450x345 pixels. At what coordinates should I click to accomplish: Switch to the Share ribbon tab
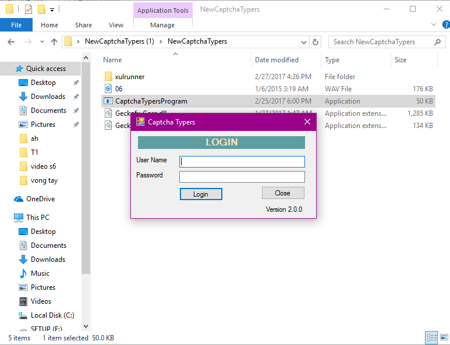[83, 25]
